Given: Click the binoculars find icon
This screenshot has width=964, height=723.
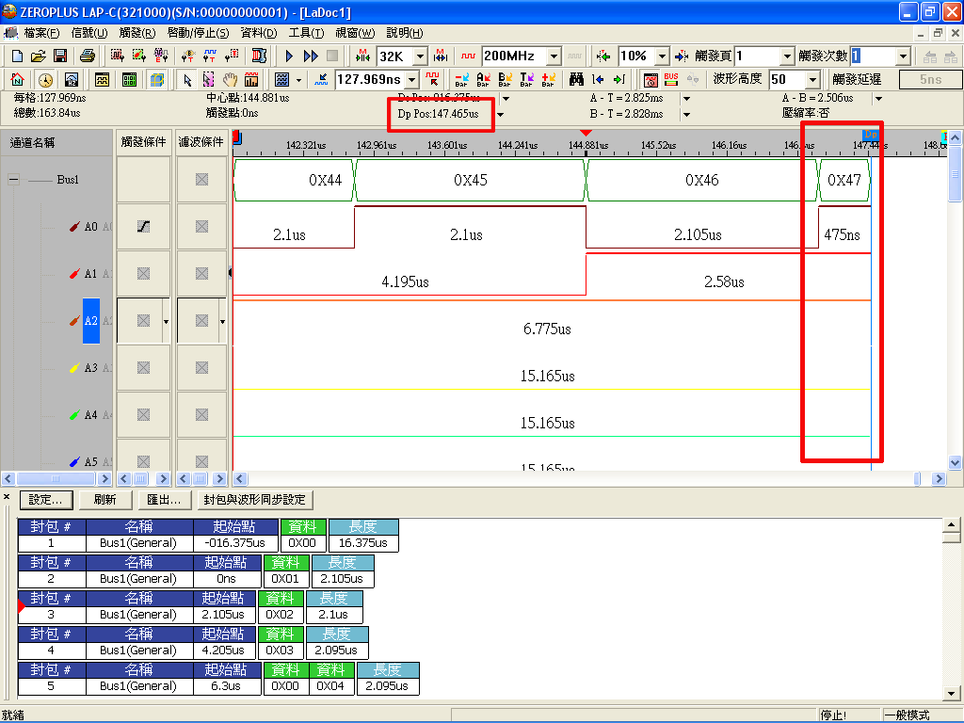Looking at the screenshot, I should point(576,79).
